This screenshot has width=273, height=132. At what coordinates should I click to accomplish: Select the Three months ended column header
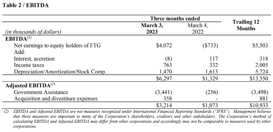(175, 19)
